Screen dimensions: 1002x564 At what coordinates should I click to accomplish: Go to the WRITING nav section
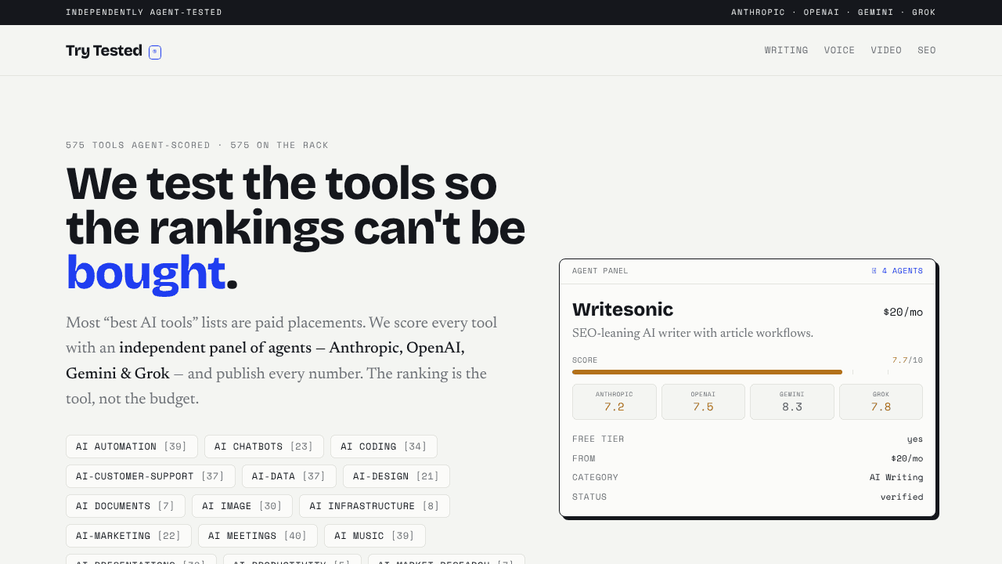point(787,50)
